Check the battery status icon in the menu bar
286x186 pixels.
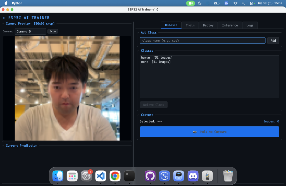tap(216, 3)
